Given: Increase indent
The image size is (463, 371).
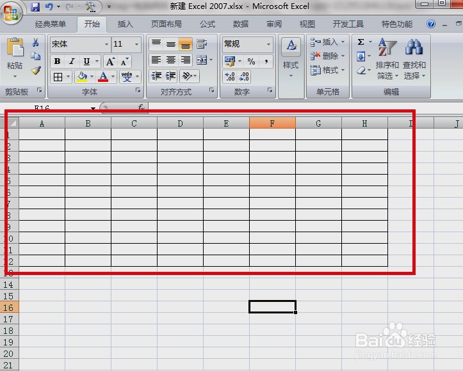Looking at the screenshot, I should pos(171,76).
